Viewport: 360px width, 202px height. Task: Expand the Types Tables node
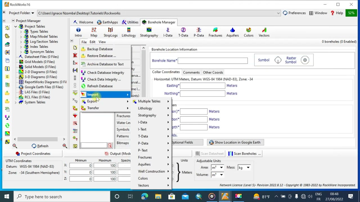21,31
